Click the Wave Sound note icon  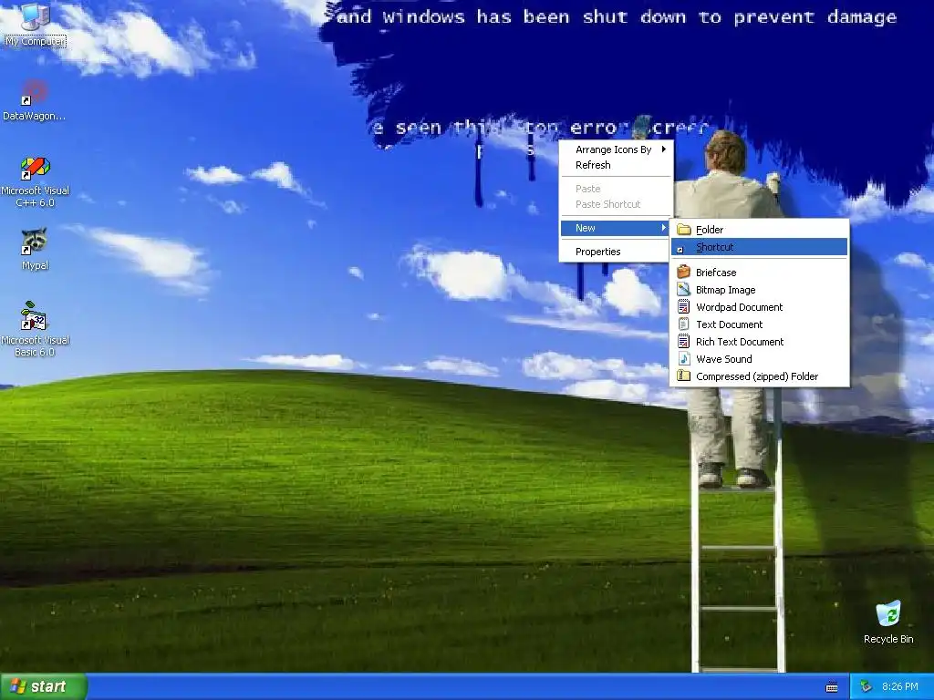tap(684, 358)
